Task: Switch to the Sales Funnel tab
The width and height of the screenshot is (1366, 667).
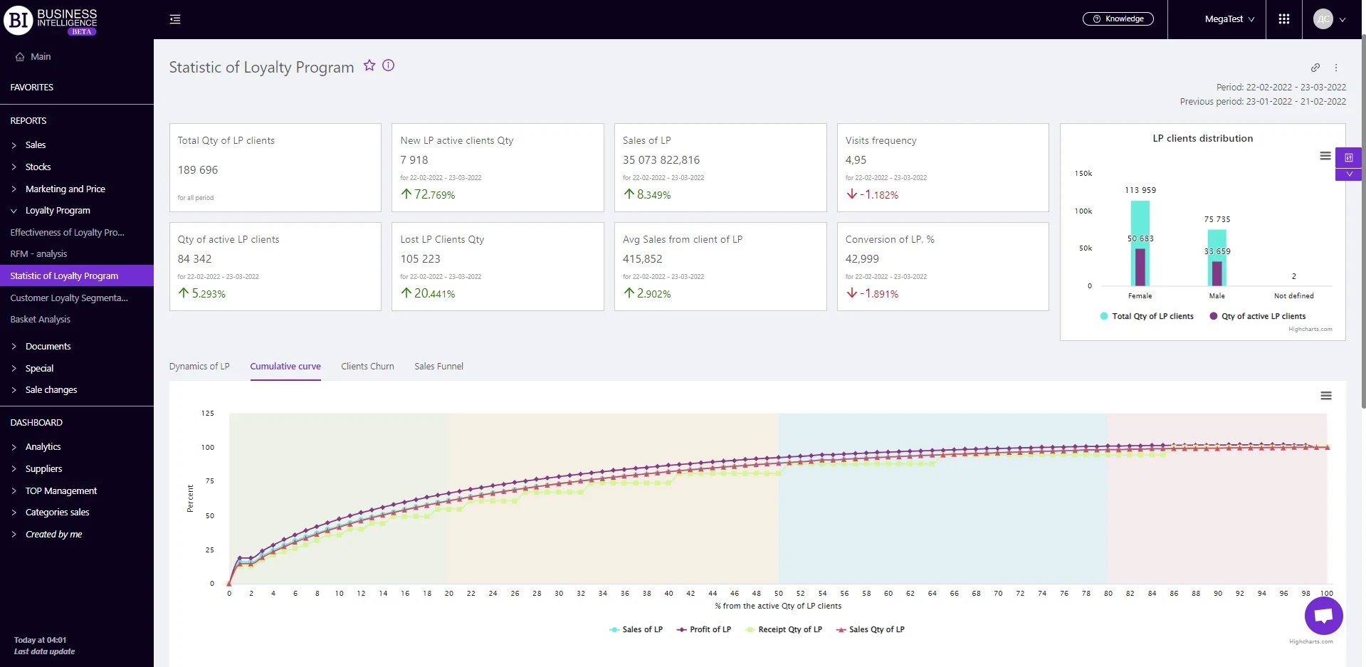Action: click(x=438, y=367)
